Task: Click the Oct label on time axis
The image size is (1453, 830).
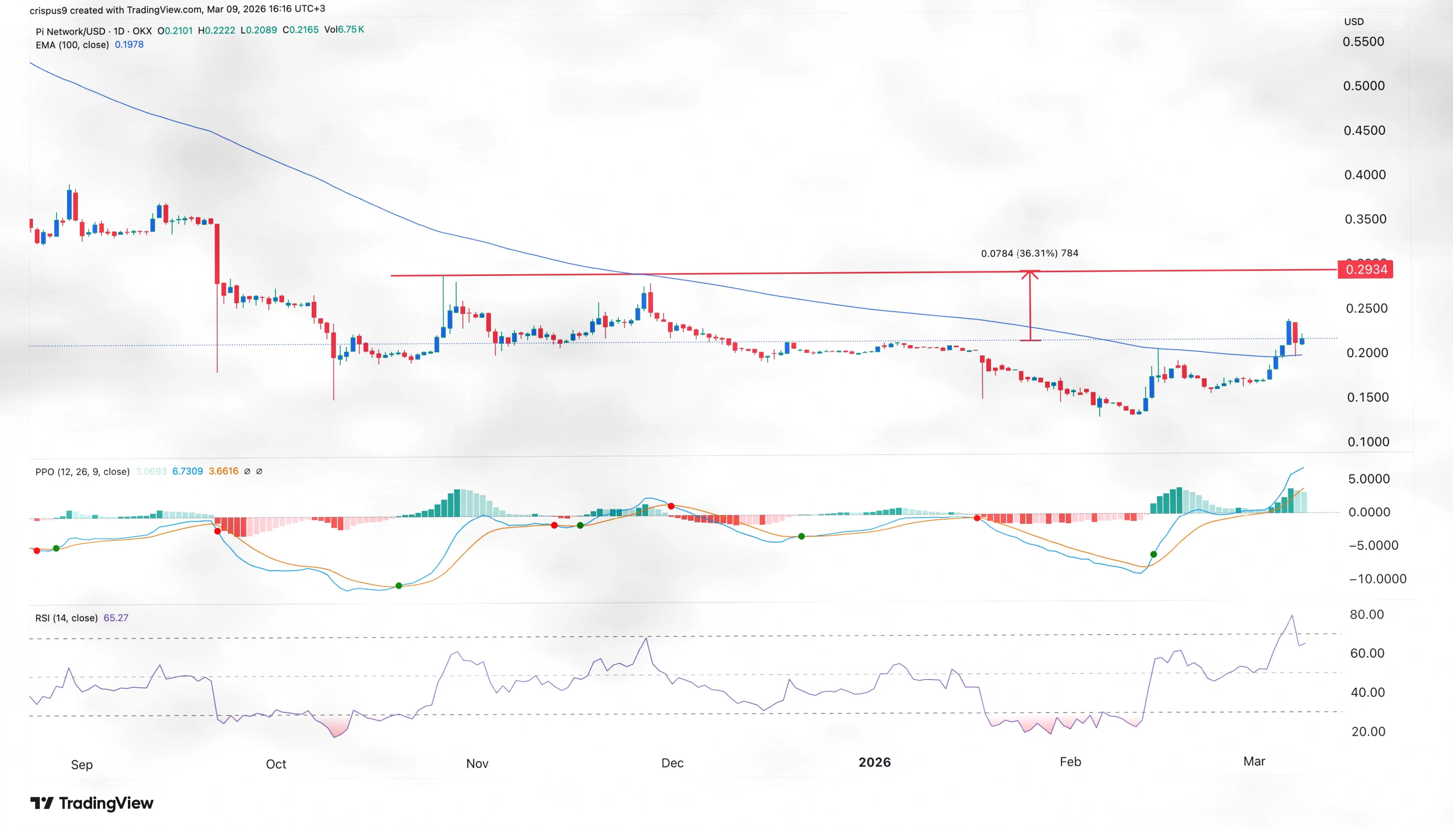Action: click(276, 765)
